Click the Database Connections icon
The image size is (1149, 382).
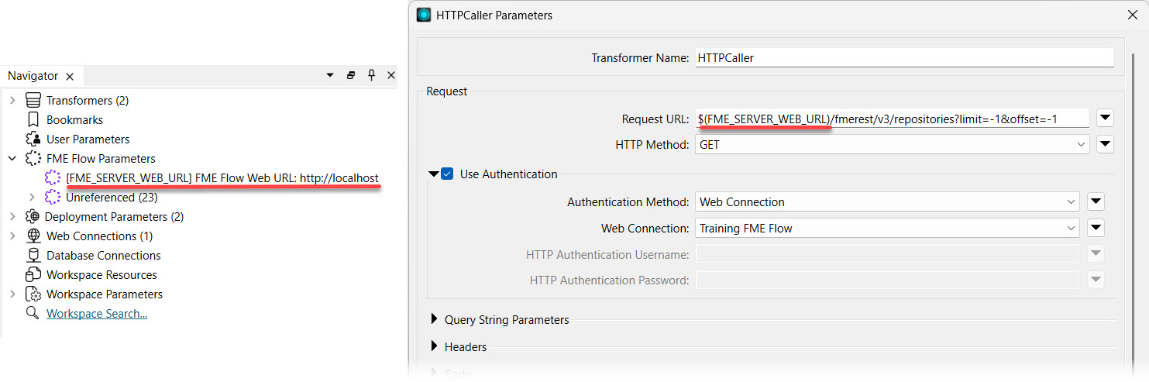33,256
